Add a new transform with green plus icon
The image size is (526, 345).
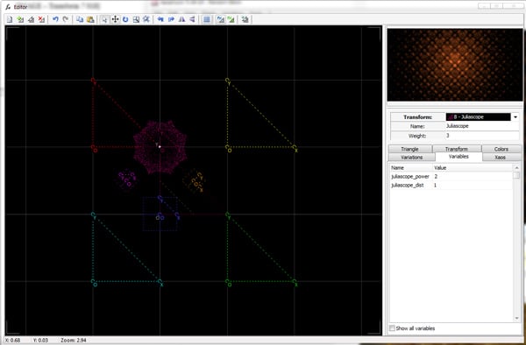tap(20, 19)
